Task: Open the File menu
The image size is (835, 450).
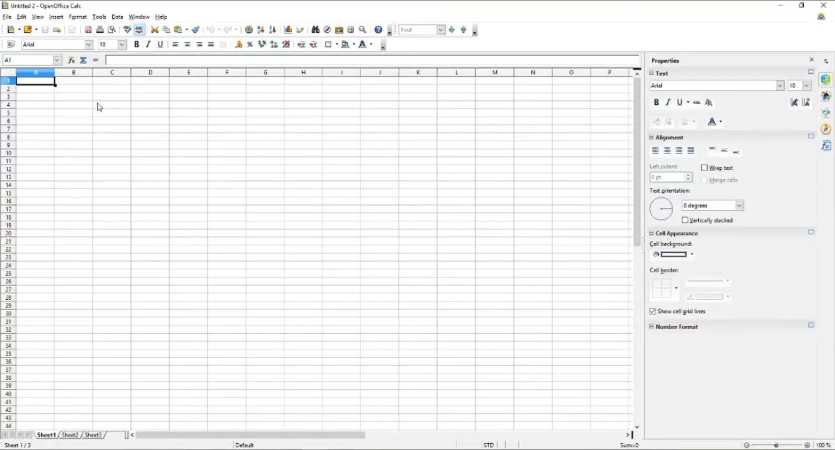Action: [x=7, y=17]
